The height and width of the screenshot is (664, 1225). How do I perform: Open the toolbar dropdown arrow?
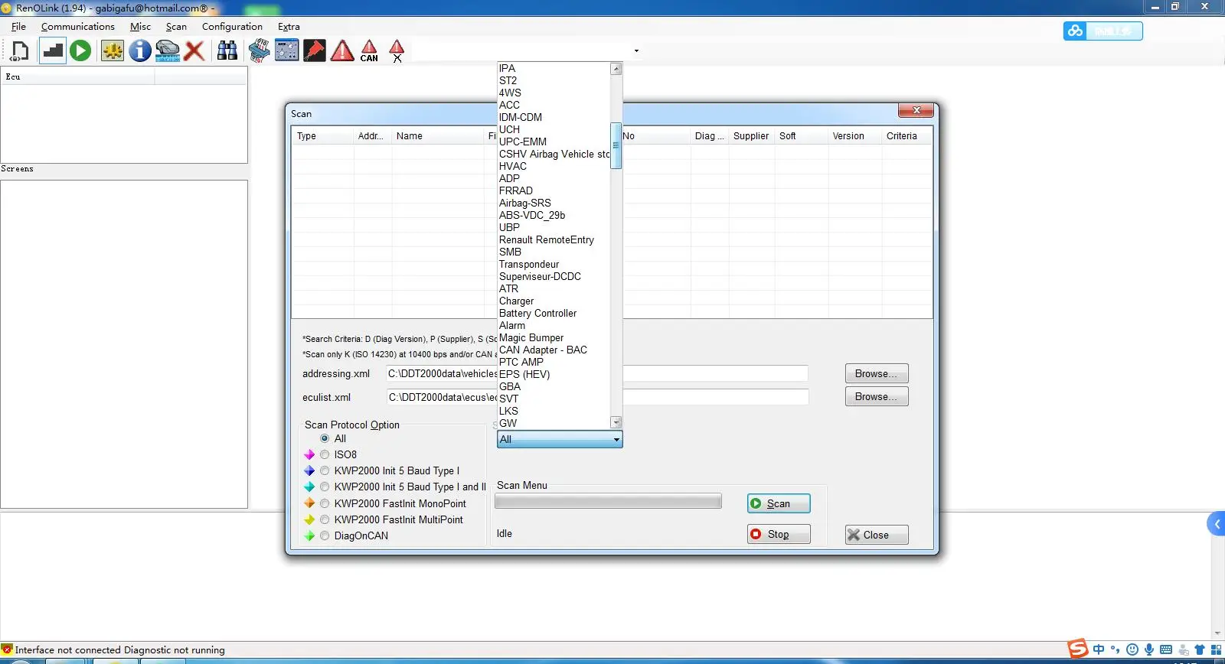pos(636,51)
